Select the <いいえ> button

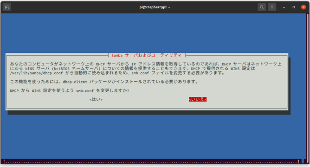coord(198,99)
